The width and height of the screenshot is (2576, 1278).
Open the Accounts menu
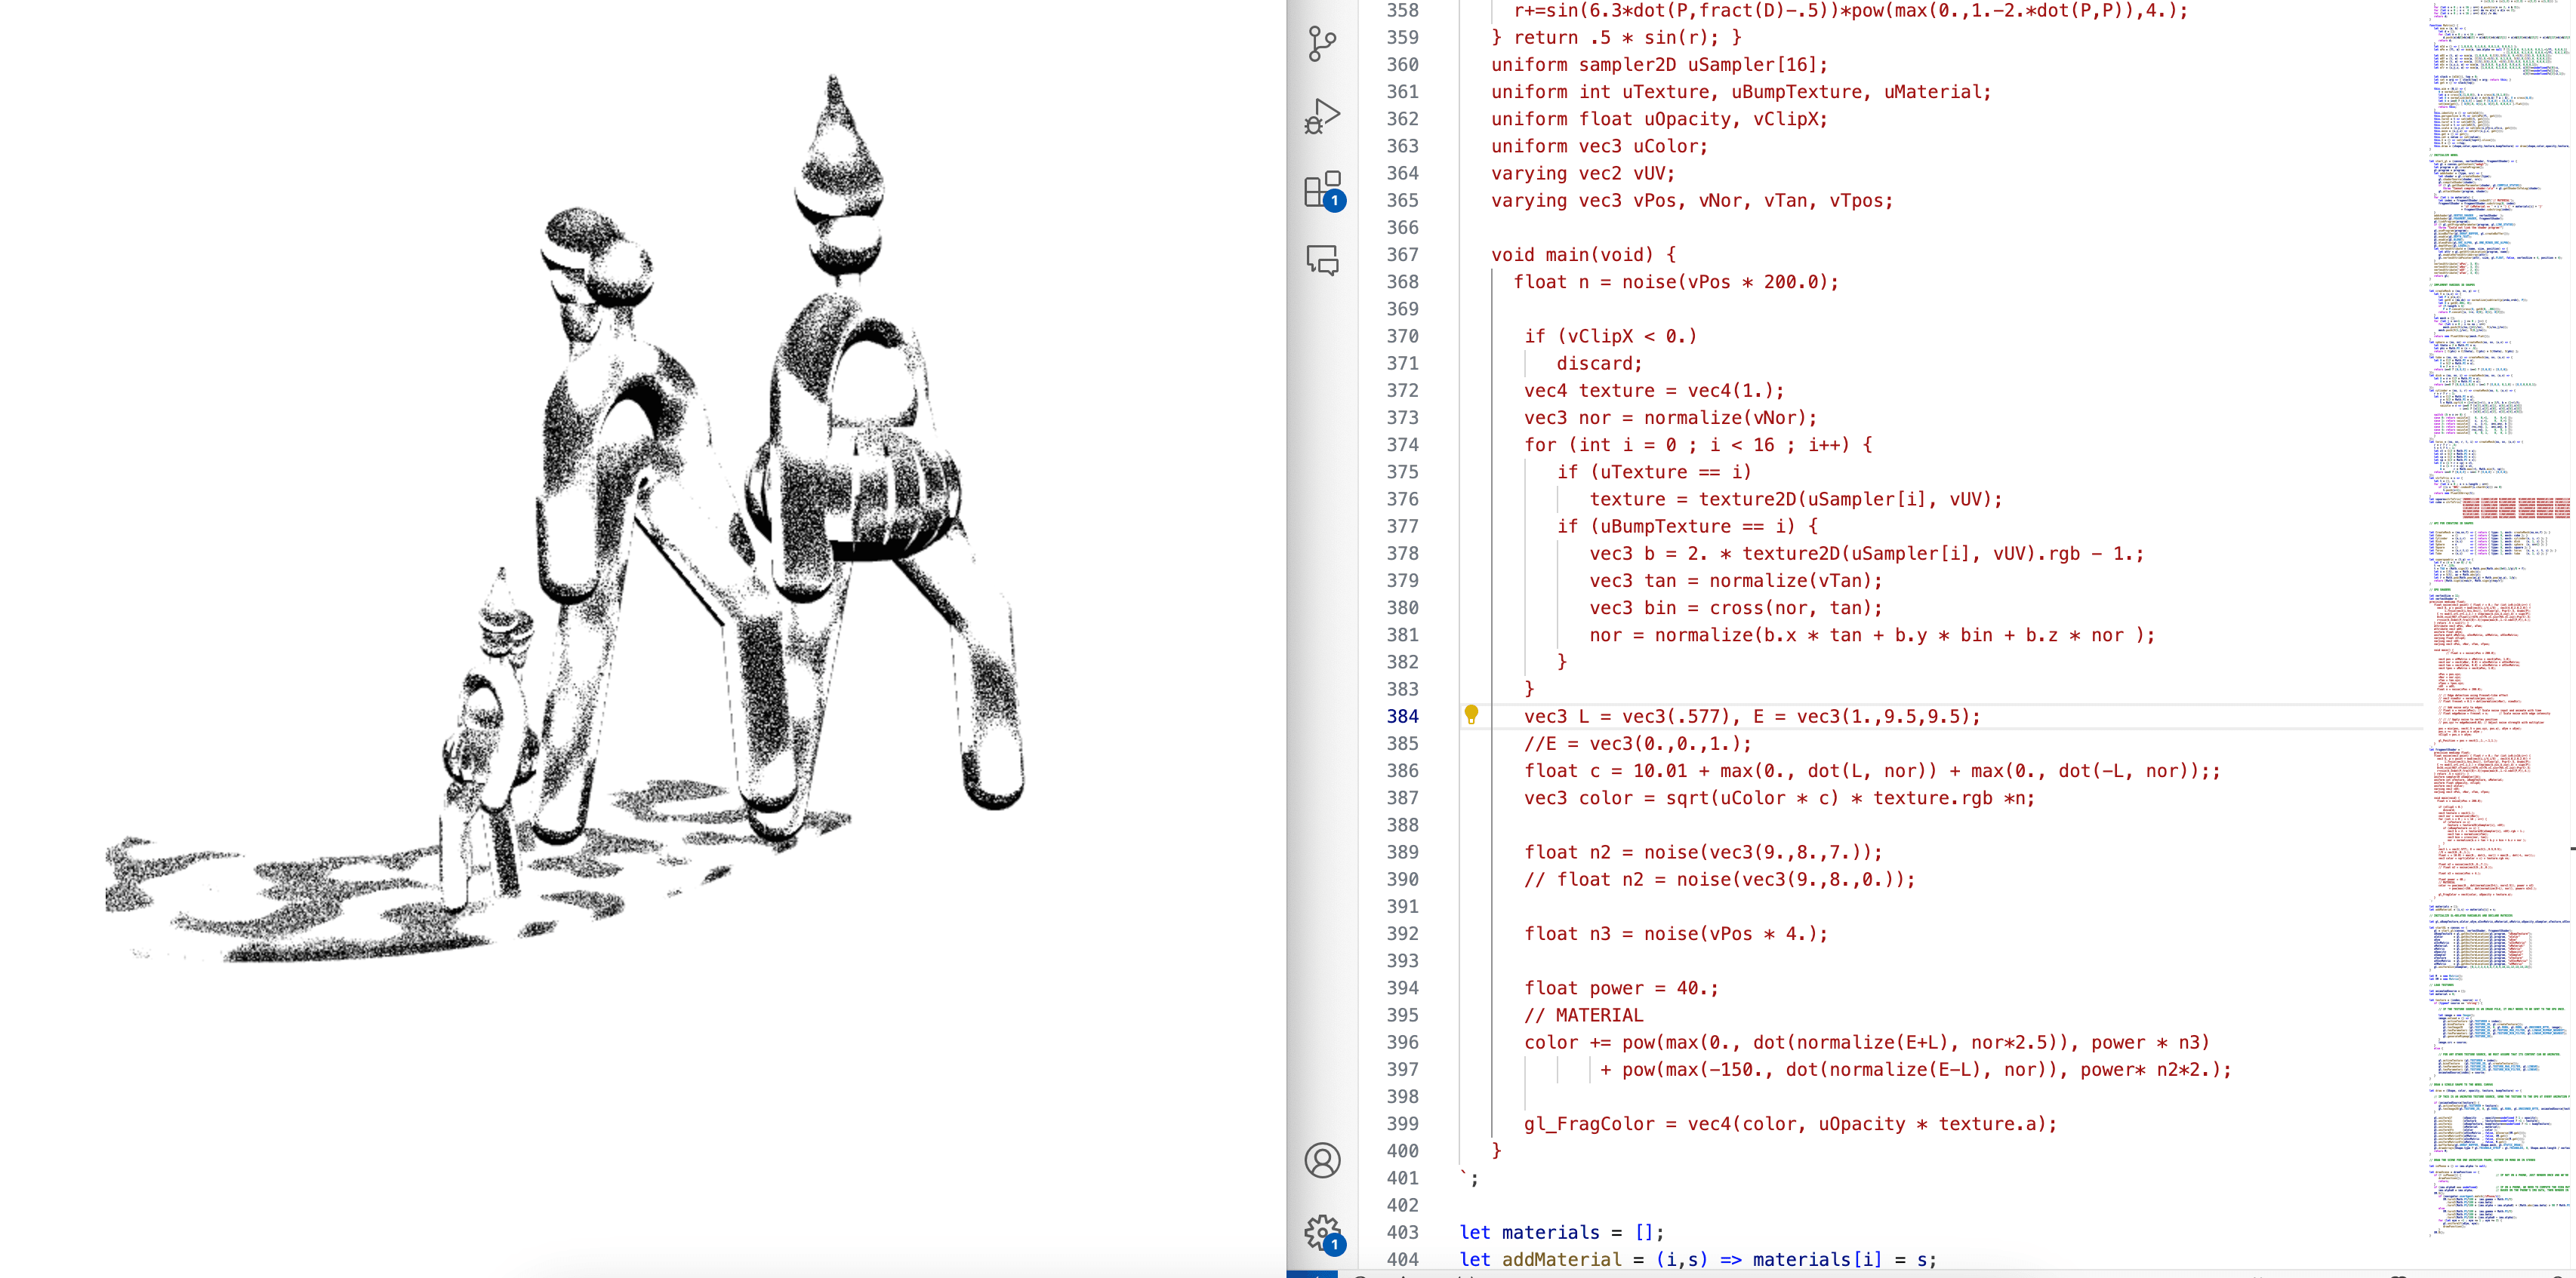1321,1160
